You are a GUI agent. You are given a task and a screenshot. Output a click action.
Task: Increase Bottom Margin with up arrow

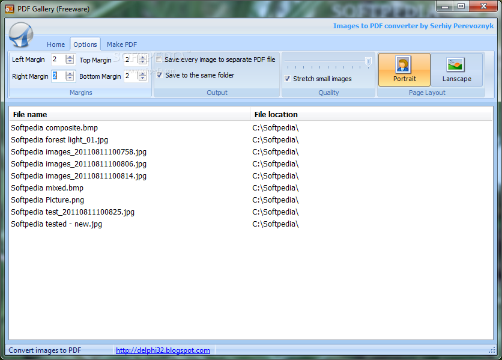point(142,74)
